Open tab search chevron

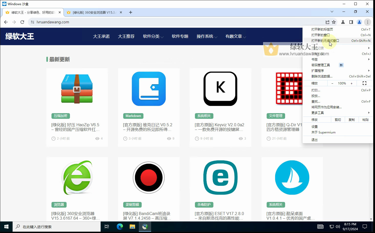click(332, 12)
